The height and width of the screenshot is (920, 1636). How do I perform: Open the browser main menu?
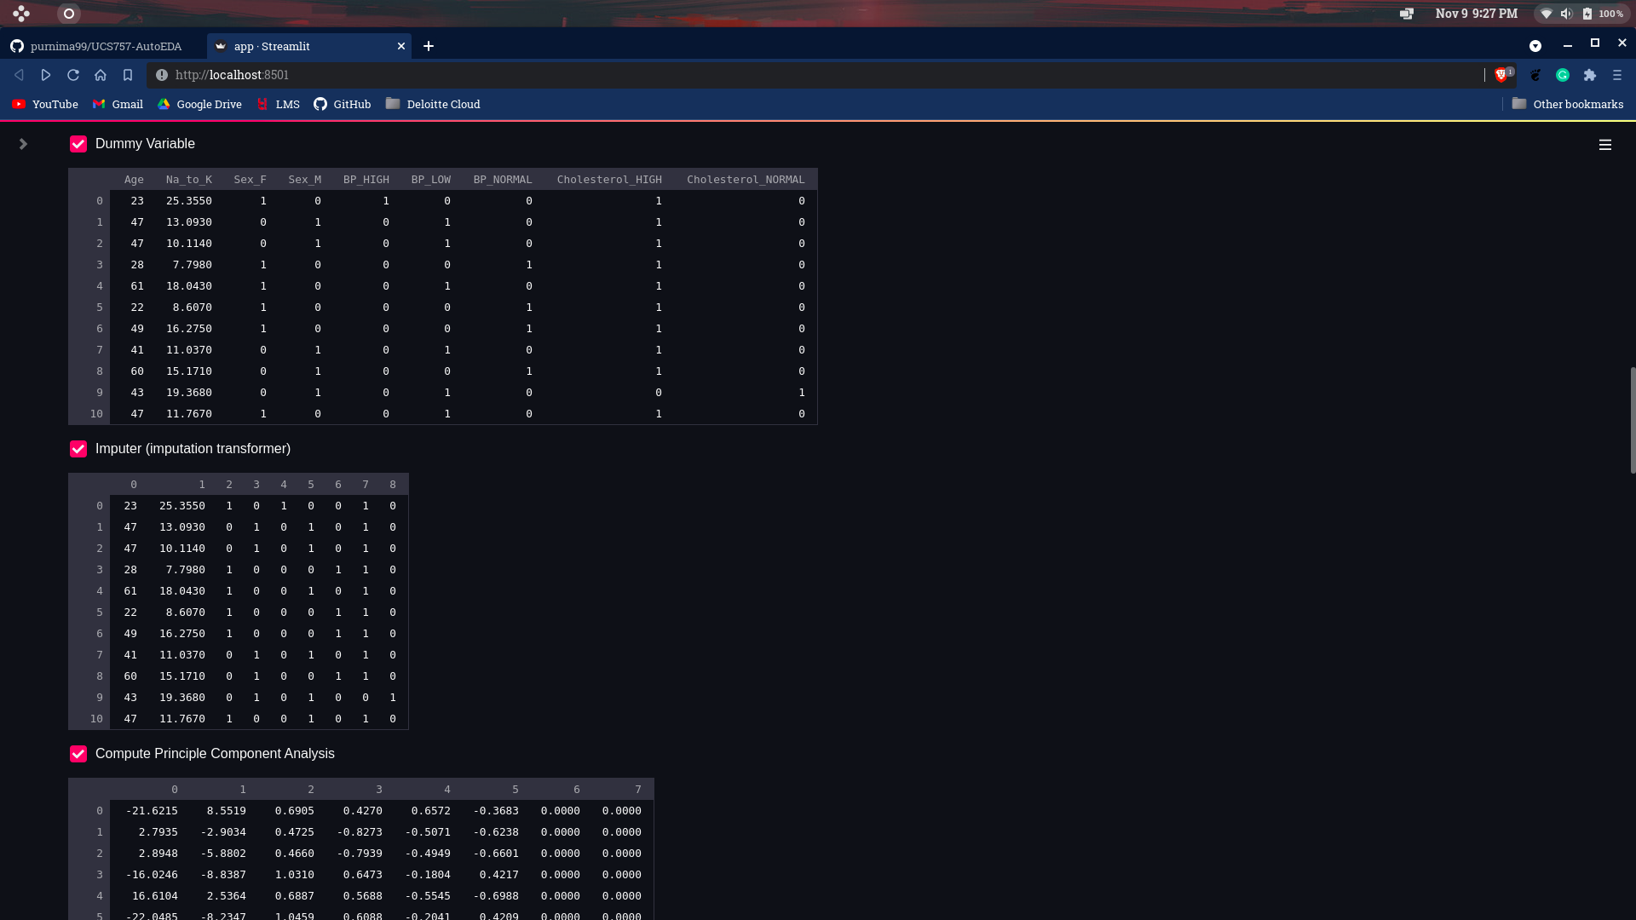[1617, 75]
